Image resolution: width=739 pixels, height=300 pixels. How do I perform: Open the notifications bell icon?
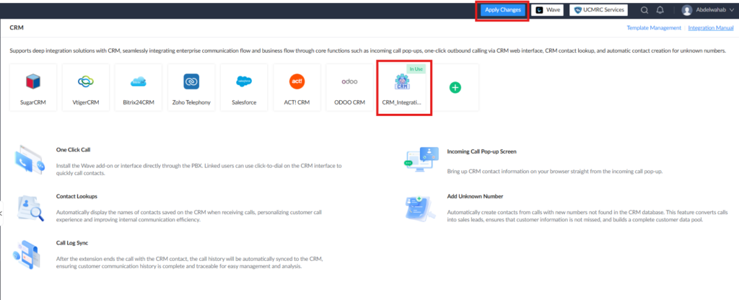660,10
